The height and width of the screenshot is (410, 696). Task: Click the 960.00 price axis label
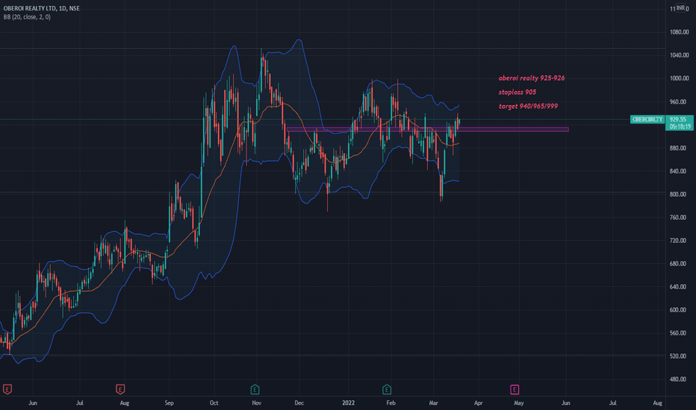click(x=678, y=102)
